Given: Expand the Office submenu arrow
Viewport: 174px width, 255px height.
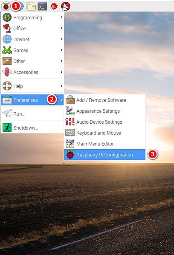Looking at the screenshot, I should tap(61, 28).
